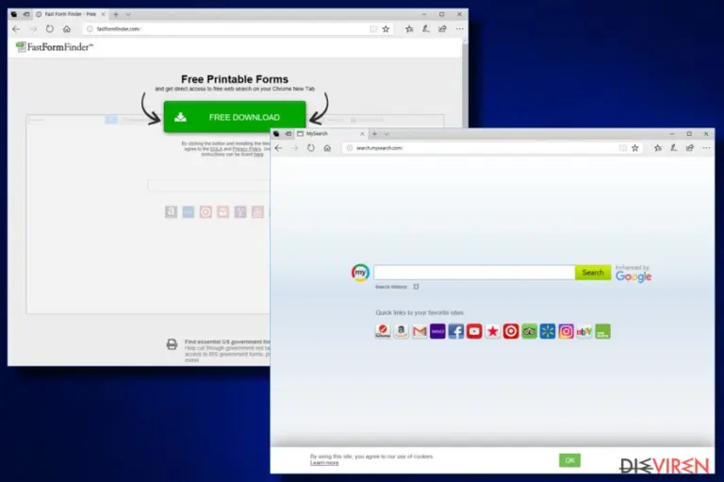Image resolution: width=724 pixels, height=482 pixels.
Task: Open the Target quick link
Action: pos(511,331)
